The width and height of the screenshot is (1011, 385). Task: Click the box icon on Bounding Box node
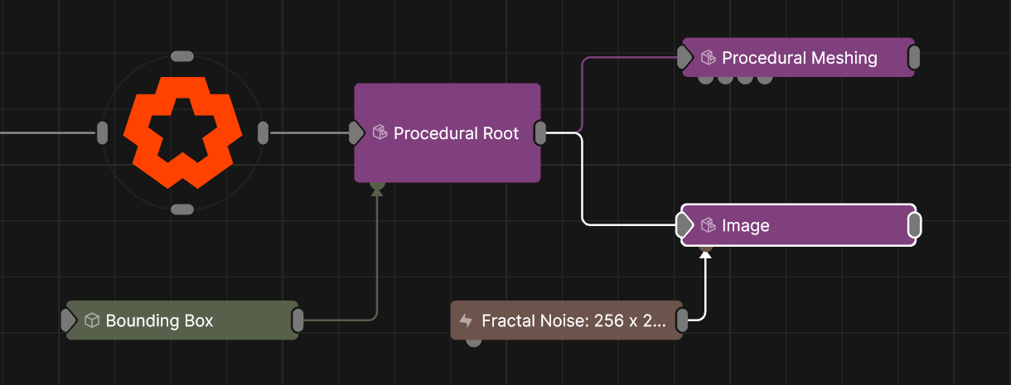92,320
